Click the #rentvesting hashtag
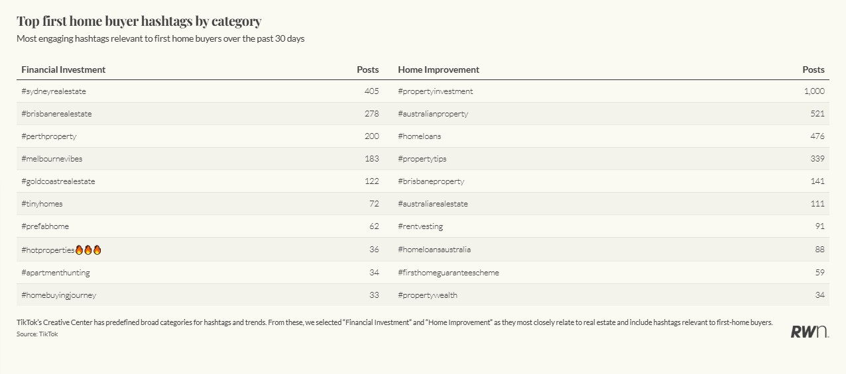The height and width of the screenshot is (374, 846). [x=420, y=226]
